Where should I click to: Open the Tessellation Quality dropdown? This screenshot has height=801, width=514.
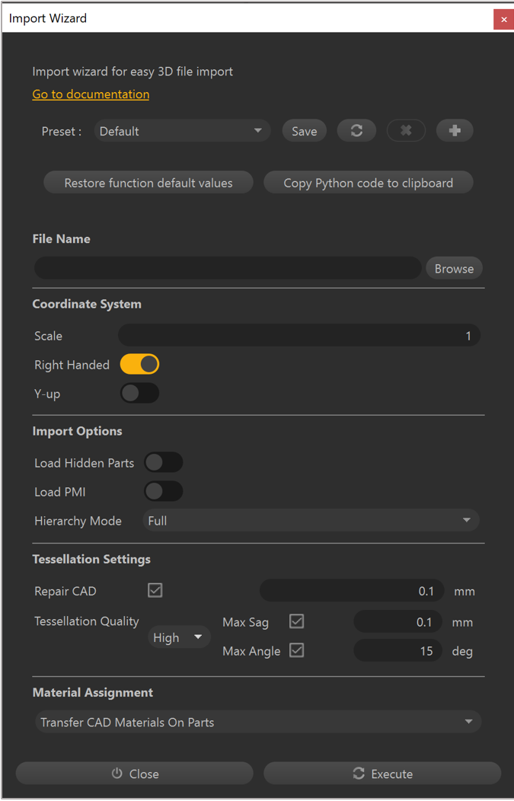(x=179, y=637)
